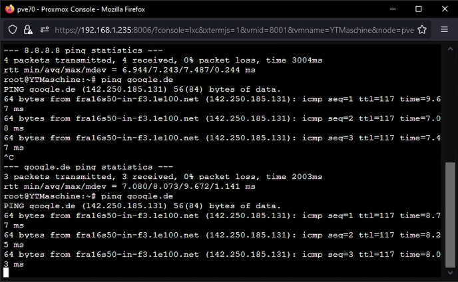Image resolution: width=458 pixels, height=282 pixels.
Task: Click the blinking terminal cursor block
Action: [6, 273]
